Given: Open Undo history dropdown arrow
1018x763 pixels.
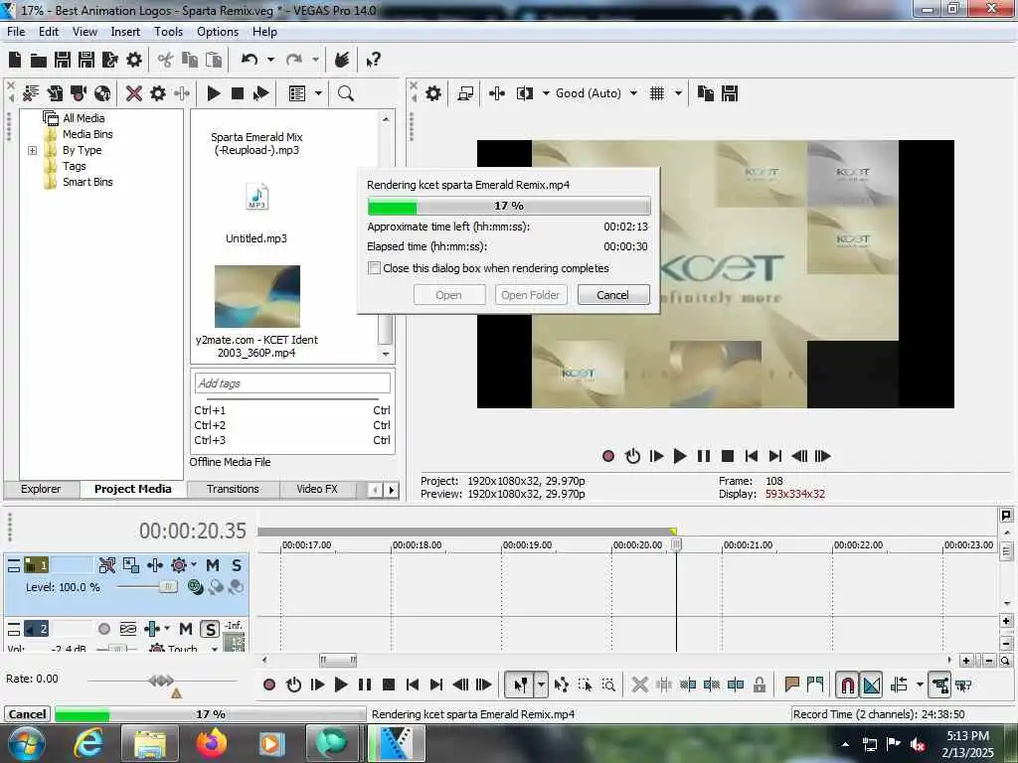Looking at the screenshot, I should click(270, 60).
